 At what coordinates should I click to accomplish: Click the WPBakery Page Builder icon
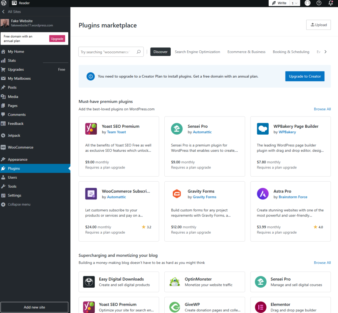tap(263, 129)
